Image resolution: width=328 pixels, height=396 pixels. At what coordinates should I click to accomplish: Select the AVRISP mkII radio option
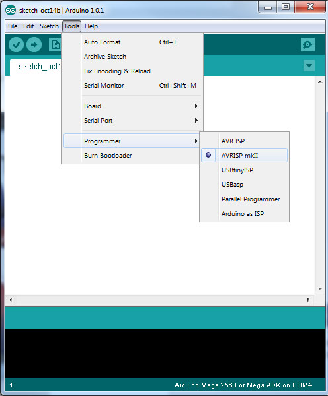[x=244, y=155]
